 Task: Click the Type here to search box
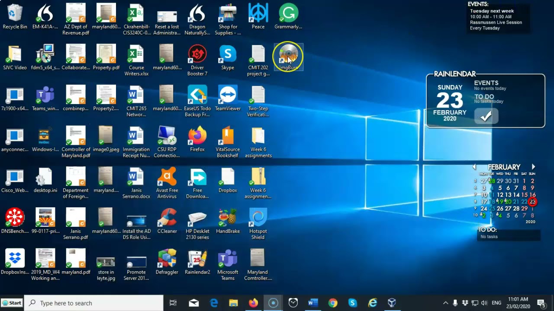tap(93, 303)
